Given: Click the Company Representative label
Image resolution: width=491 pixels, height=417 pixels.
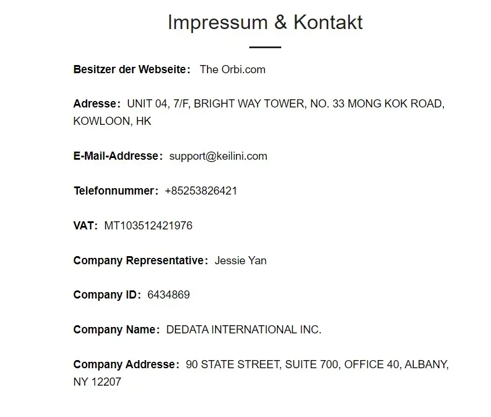Looking at the screenshot, I should [139, 260].
